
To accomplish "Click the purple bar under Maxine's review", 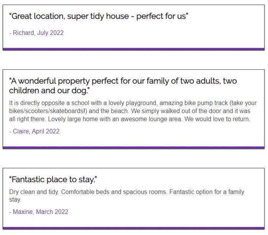I will [x=134, y=228].
